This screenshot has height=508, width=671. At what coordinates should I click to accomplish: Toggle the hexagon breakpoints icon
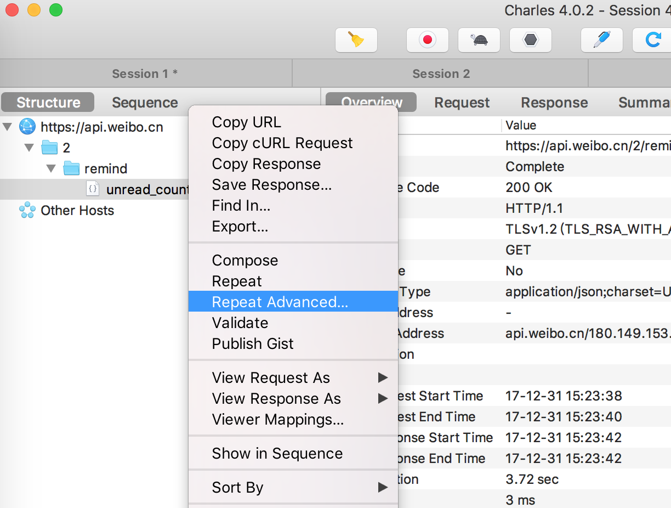pos(530,40)
